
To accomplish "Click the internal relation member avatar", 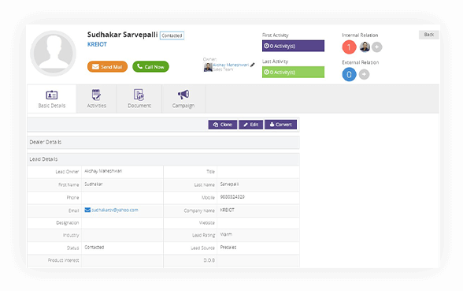I will point(365,47).
